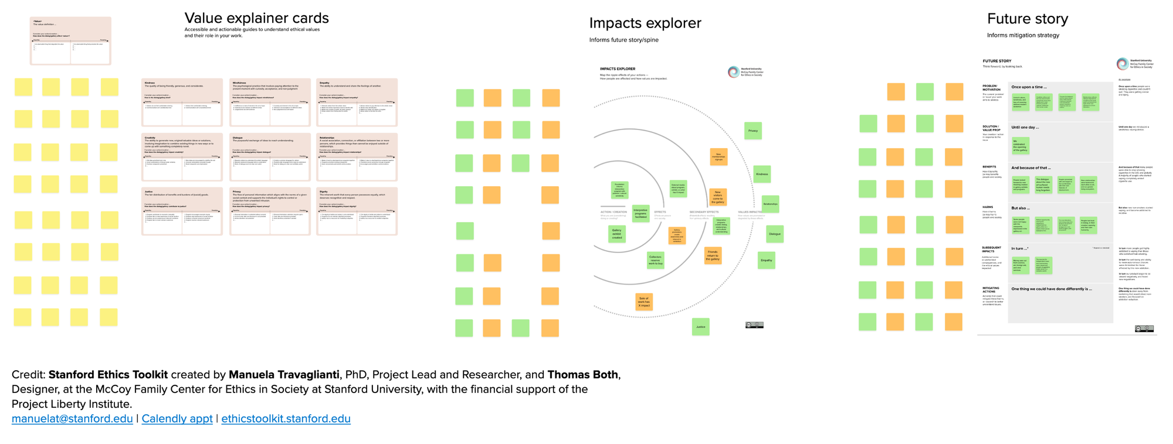This screenshot has height=444, width=1173.
Task: Visit the ethicstoolkit.stanford.edu link
Action: pos(286,419)
